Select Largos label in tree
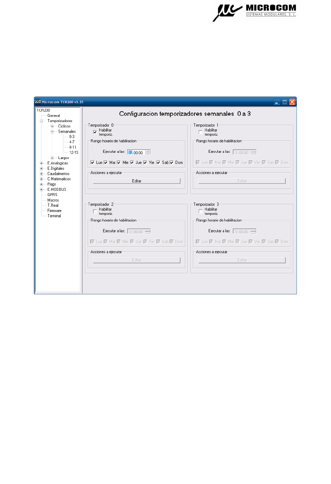Screen dimensions: 331x484 click(64, 158)
